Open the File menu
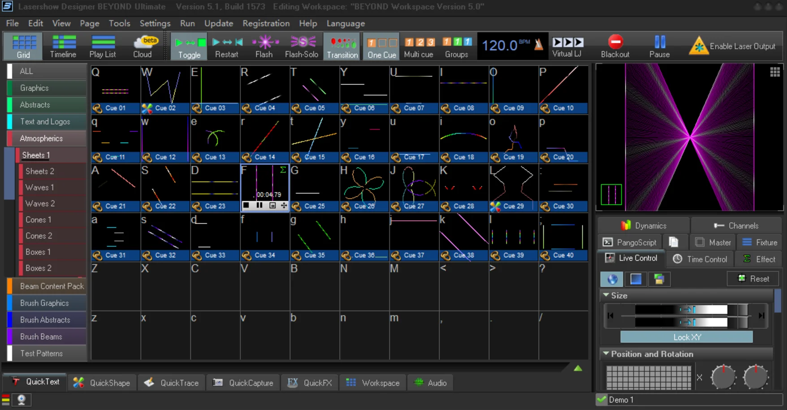 pos(12,23)
